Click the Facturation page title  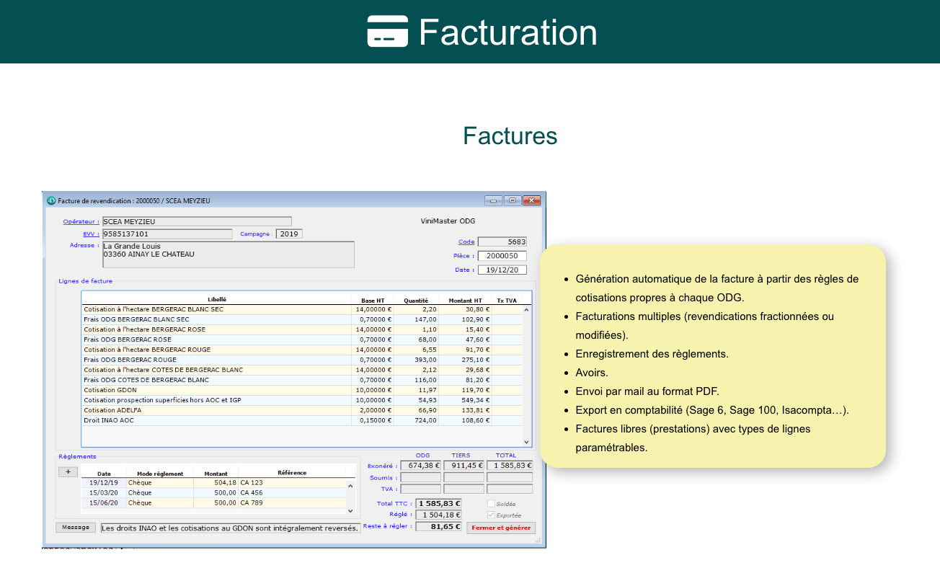[508, 32]
